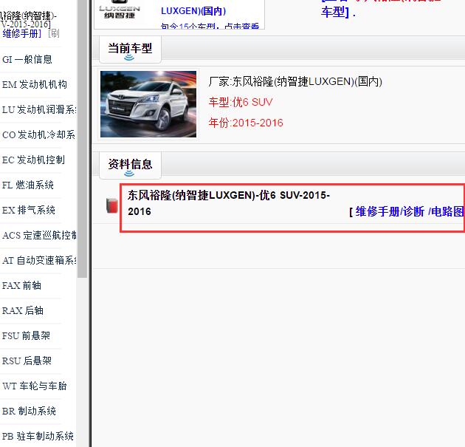Click the 车型] link at top right
This screenshot has height=447, width=465.
pyautogui.click(x=335, y=12)
